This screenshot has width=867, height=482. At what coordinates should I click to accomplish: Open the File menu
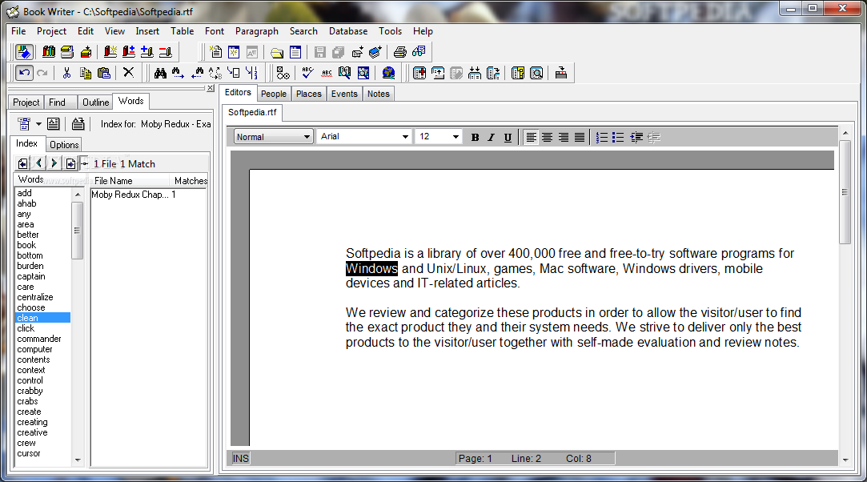(18, 31)
